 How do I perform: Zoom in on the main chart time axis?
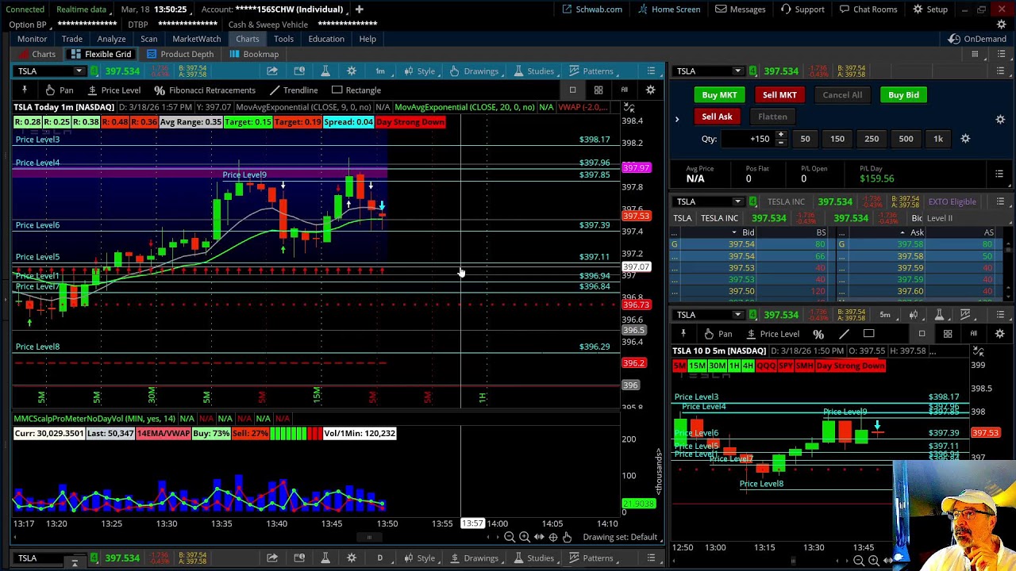(x=524, y=537)
